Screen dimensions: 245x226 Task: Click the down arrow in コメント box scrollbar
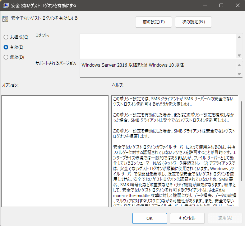click(239, 56)
